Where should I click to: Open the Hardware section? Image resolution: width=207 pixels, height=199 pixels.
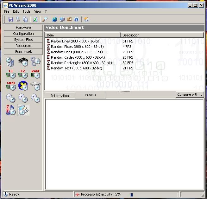[23, 28]
